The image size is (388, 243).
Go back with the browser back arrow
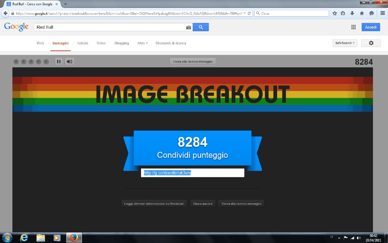5,14
